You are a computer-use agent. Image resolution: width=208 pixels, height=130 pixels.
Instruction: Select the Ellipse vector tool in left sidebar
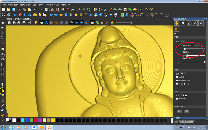(3, 69)
